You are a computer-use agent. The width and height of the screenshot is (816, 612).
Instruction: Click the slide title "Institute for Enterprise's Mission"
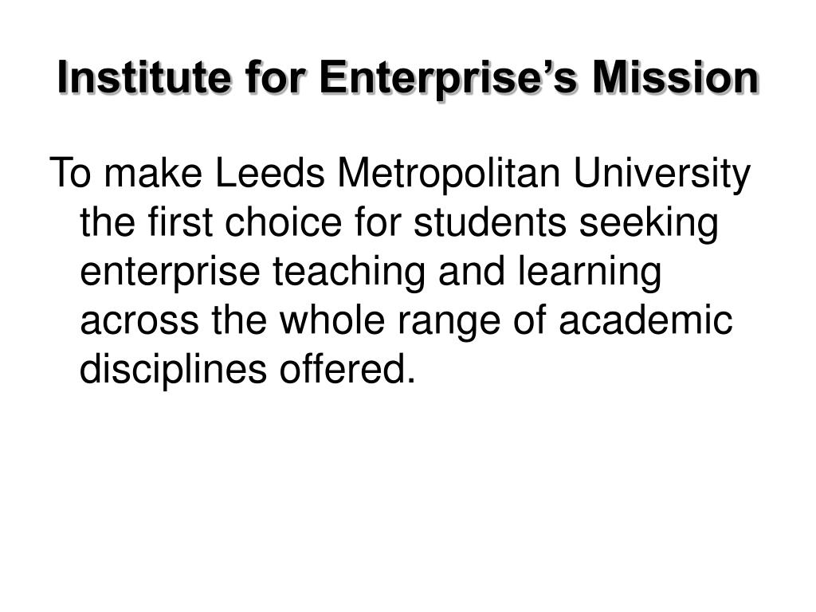(x=409, y=78)
